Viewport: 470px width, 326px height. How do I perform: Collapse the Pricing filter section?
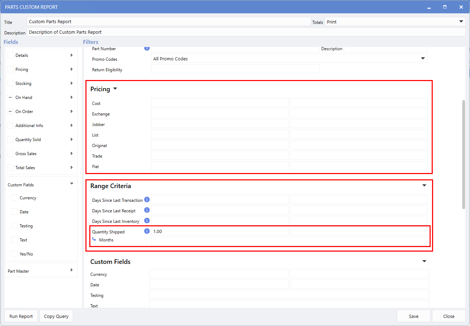(x=115, y=89)
